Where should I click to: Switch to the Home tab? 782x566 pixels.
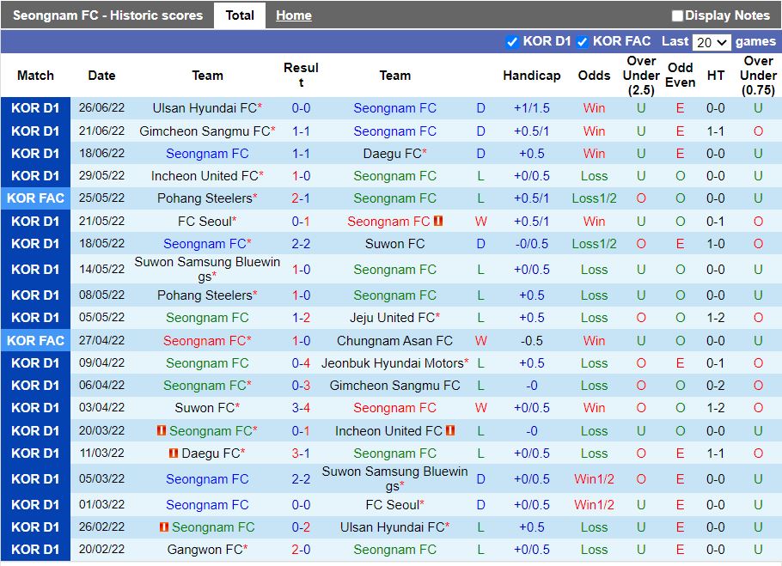click(293, 15)
